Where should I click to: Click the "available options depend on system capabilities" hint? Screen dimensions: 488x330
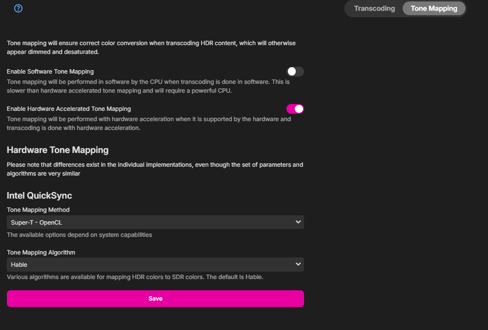point(79,235)
